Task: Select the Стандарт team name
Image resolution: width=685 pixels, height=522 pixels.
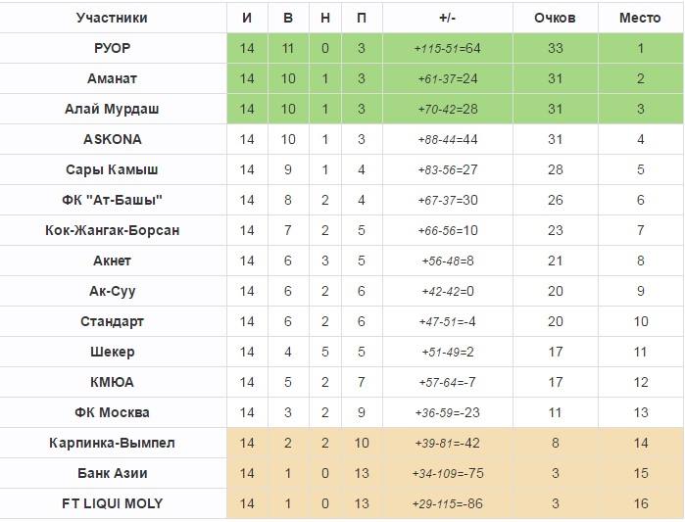Action: click(112, 321)
